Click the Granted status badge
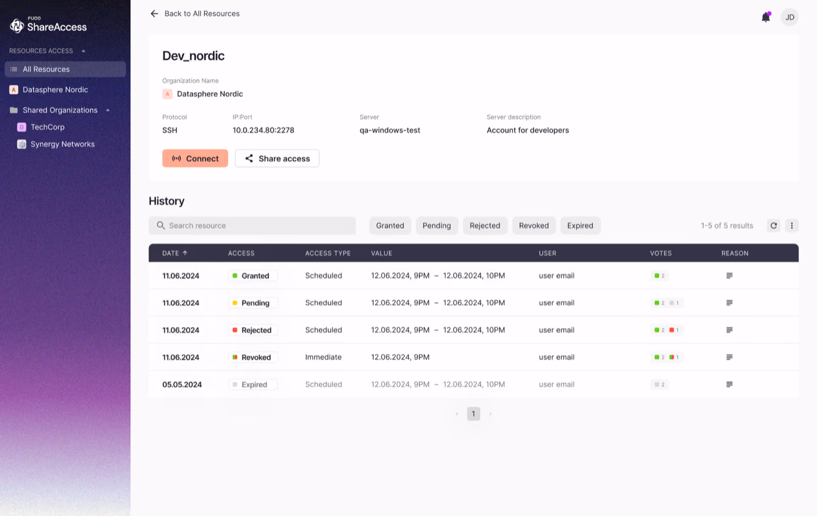 coord(253,276)
